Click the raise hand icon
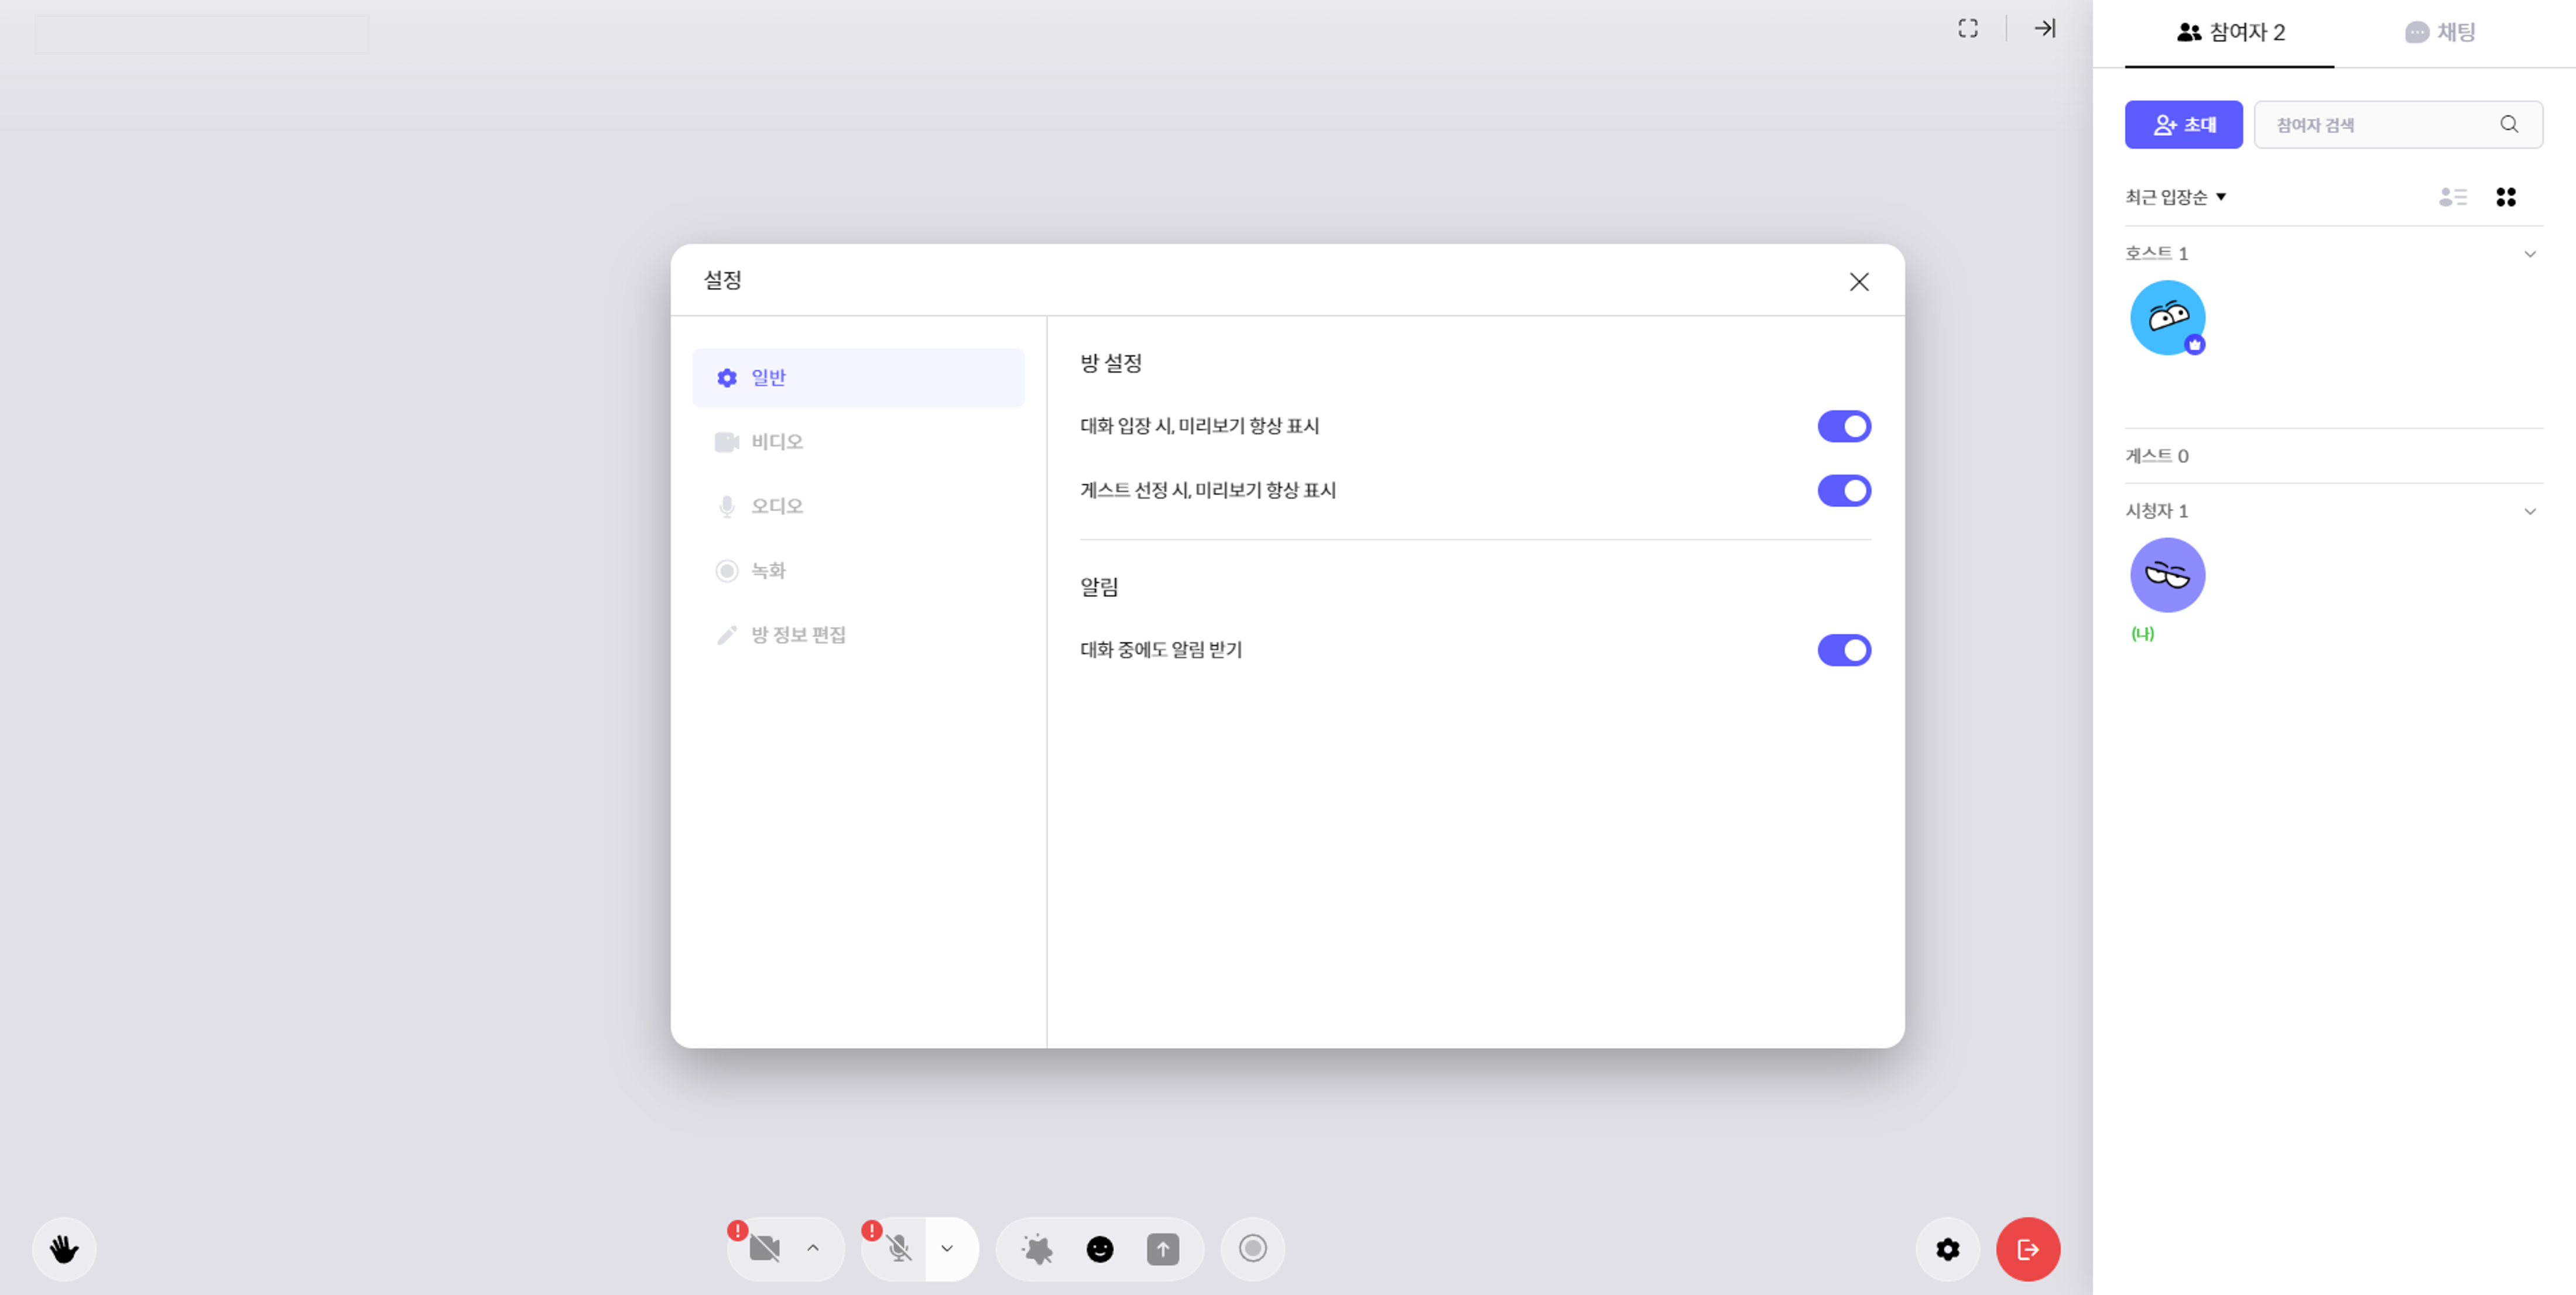 [x=64, y=1249]
